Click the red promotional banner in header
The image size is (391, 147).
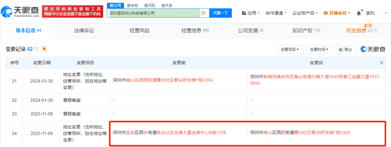click(72, 12)
